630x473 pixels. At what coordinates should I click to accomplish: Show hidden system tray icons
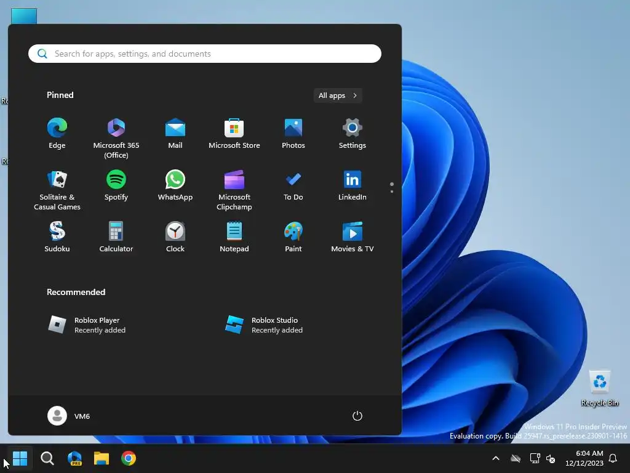[x=496, y=458]
